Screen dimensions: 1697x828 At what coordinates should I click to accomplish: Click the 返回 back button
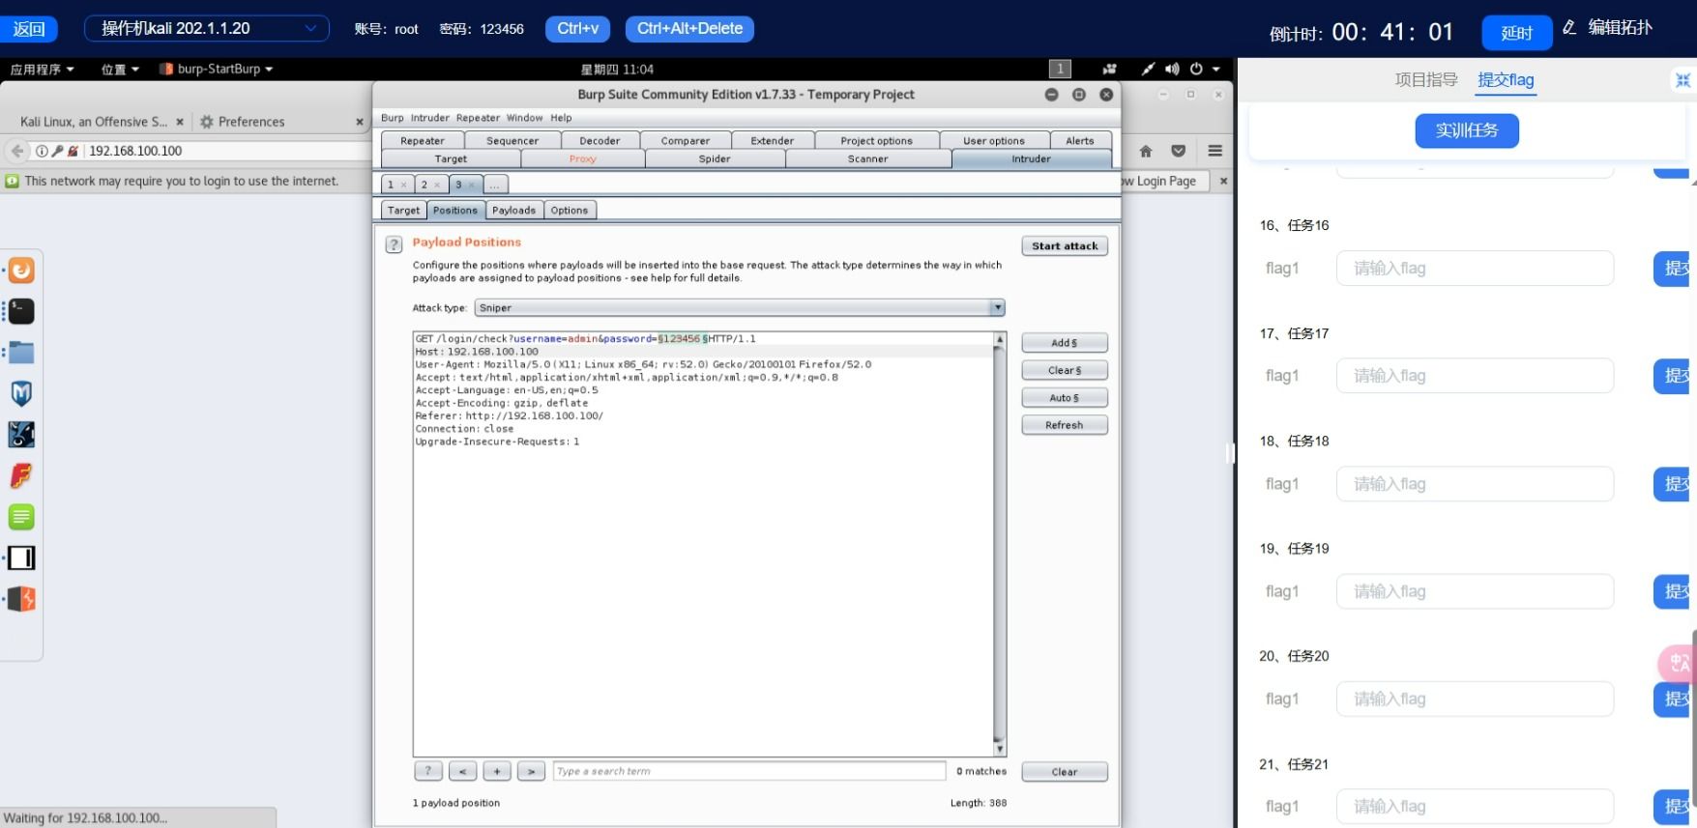[29, 29]
